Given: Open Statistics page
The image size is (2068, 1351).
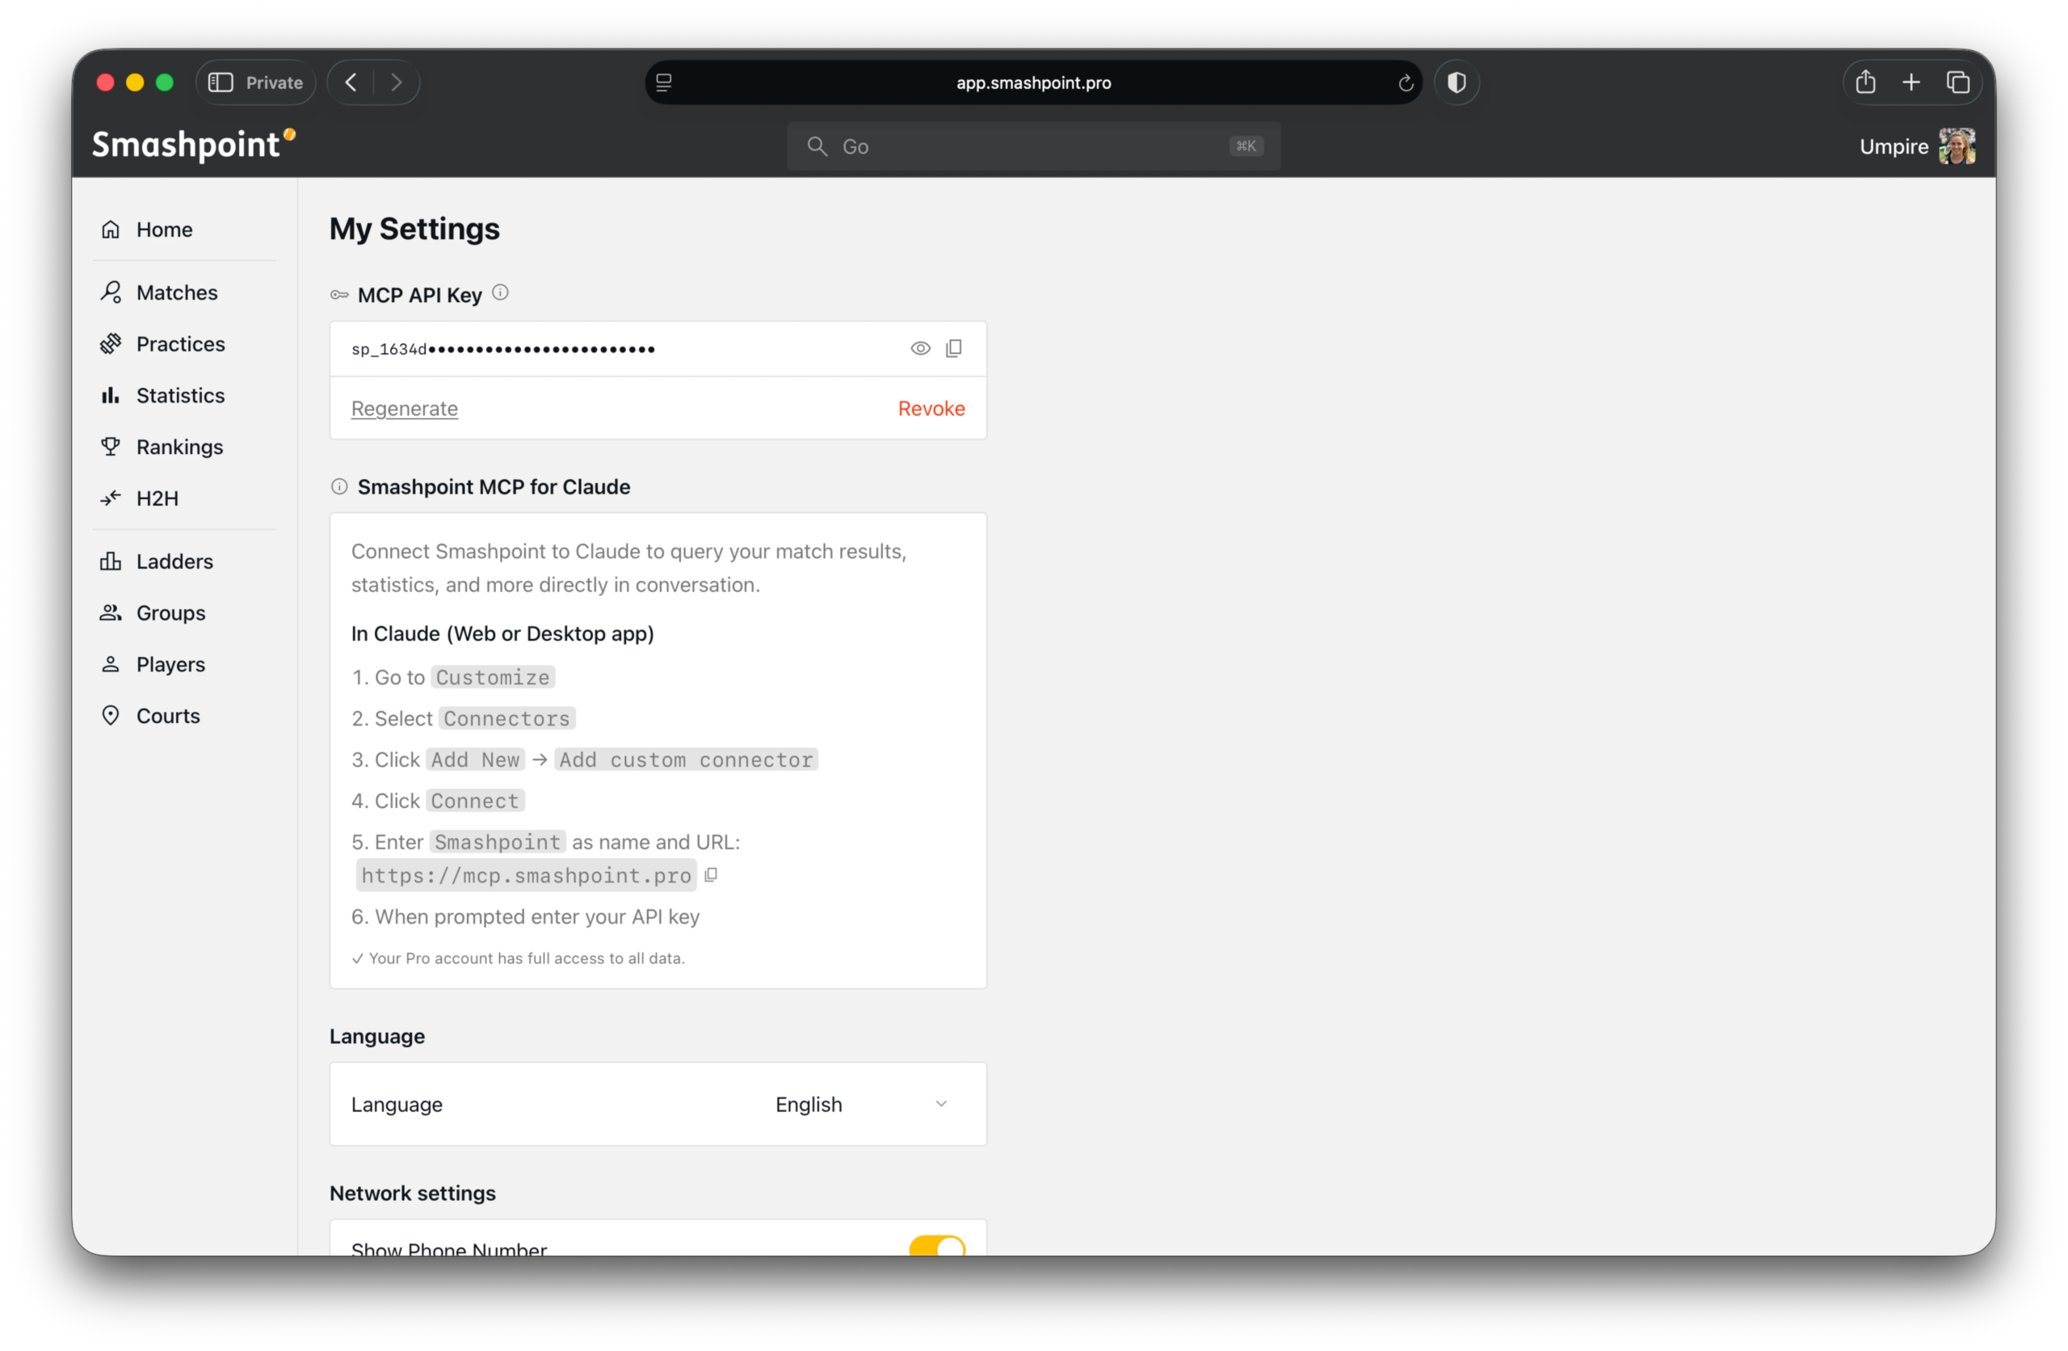Looking at the screenshot, I should (163, 396).
